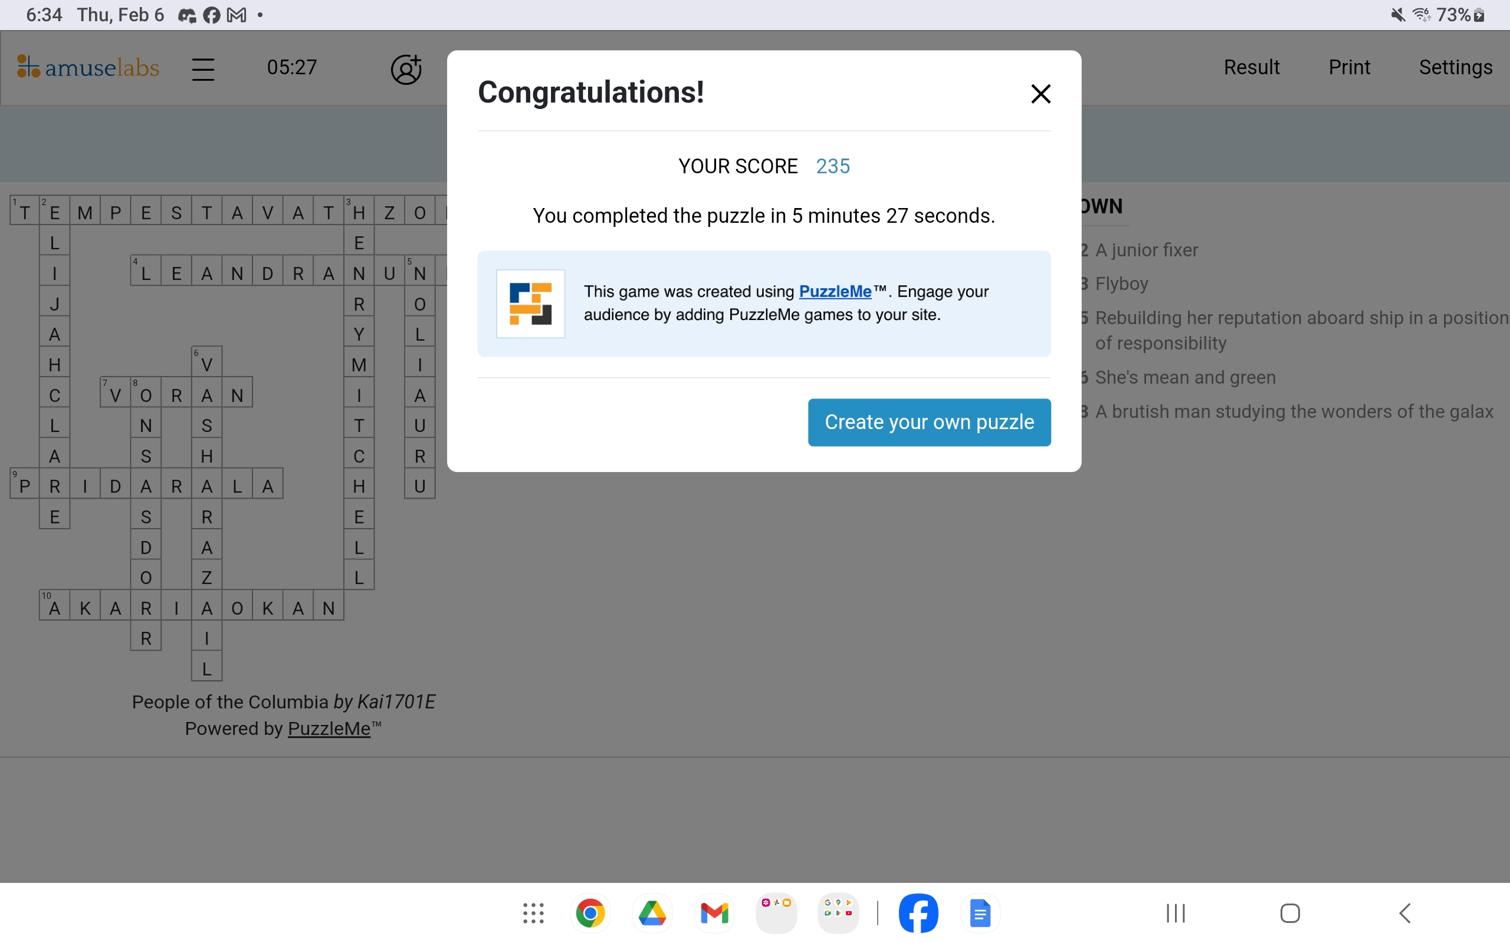Image resolution: width=1510 pixels, height=943 pixels.
Task: Tap the recent apps navigation button
Action: (x=1176, y=913)
